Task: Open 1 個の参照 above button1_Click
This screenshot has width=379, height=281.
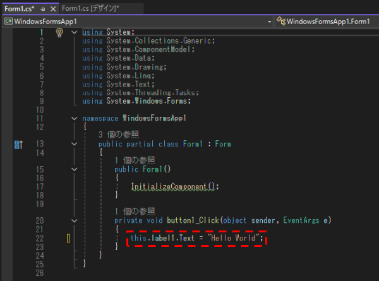Action: (x=135, y=212)
